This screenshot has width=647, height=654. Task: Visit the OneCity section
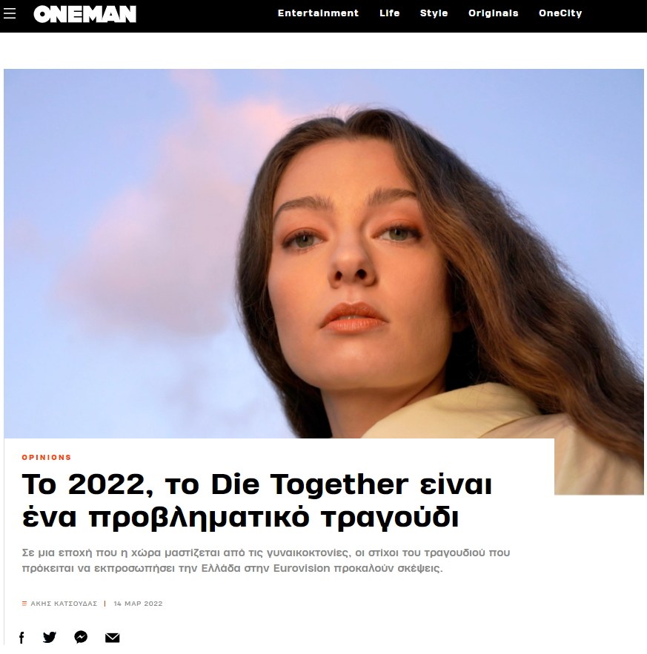coord(560,13)
